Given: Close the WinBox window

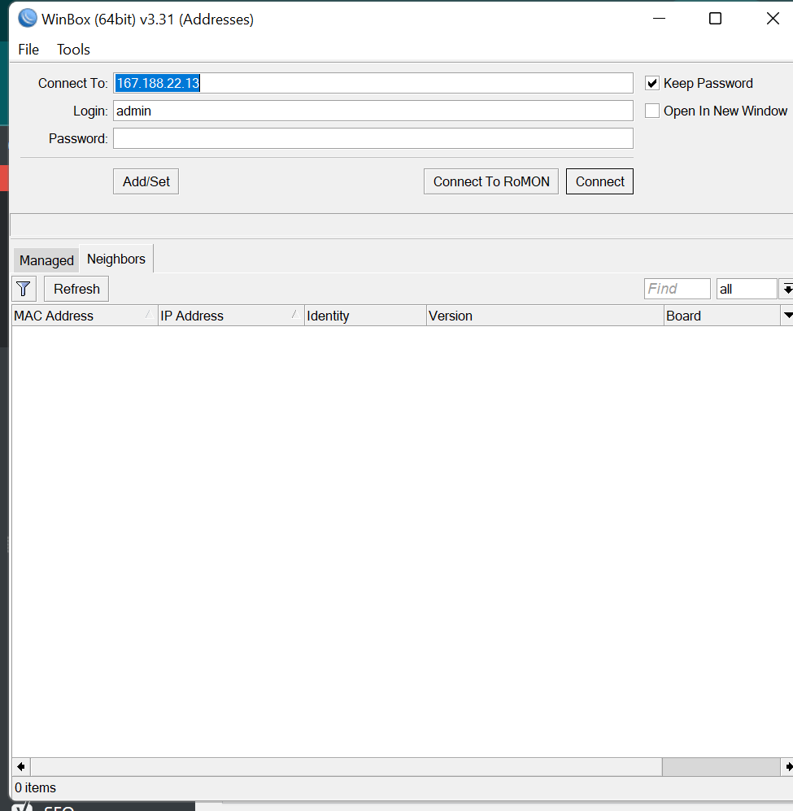Looking at the screenshot, I should 773,19.
